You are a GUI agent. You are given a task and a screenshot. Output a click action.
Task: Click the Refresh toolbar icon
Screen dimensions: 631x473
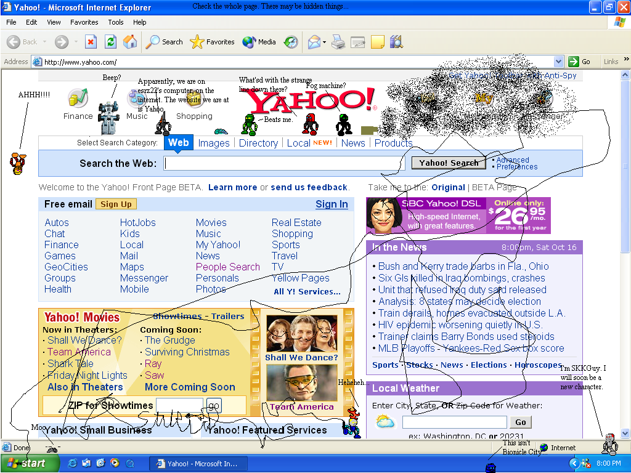coord(110,42)
